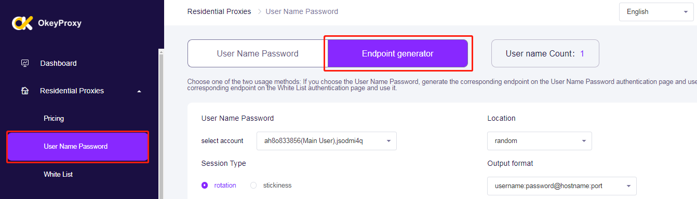Click the sidebar vertical scrollbar
The height and width of the screenshot is (199, 697).
pyautogui.click(x=161, y=124)
